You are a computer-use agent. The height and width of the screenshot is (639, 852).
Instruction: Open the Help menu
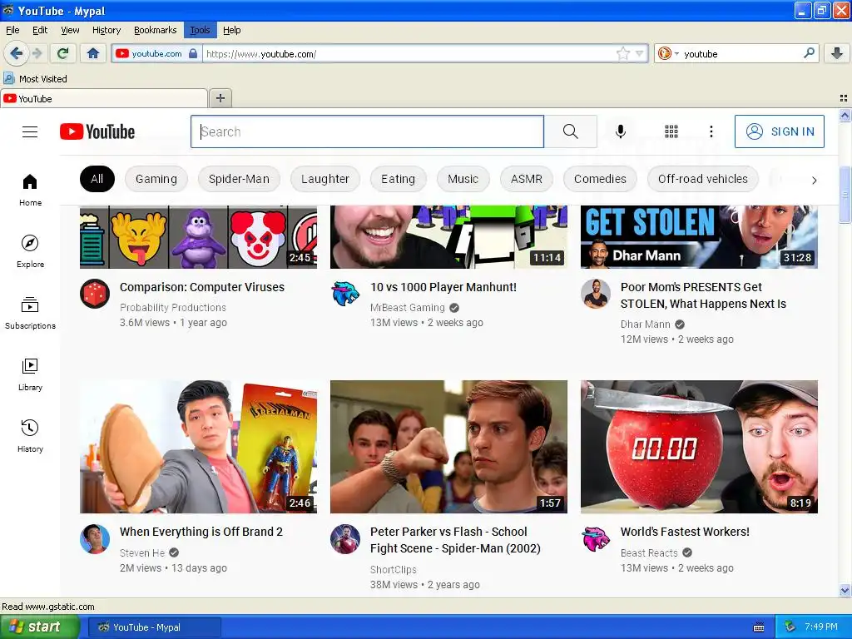pos(231,30)
